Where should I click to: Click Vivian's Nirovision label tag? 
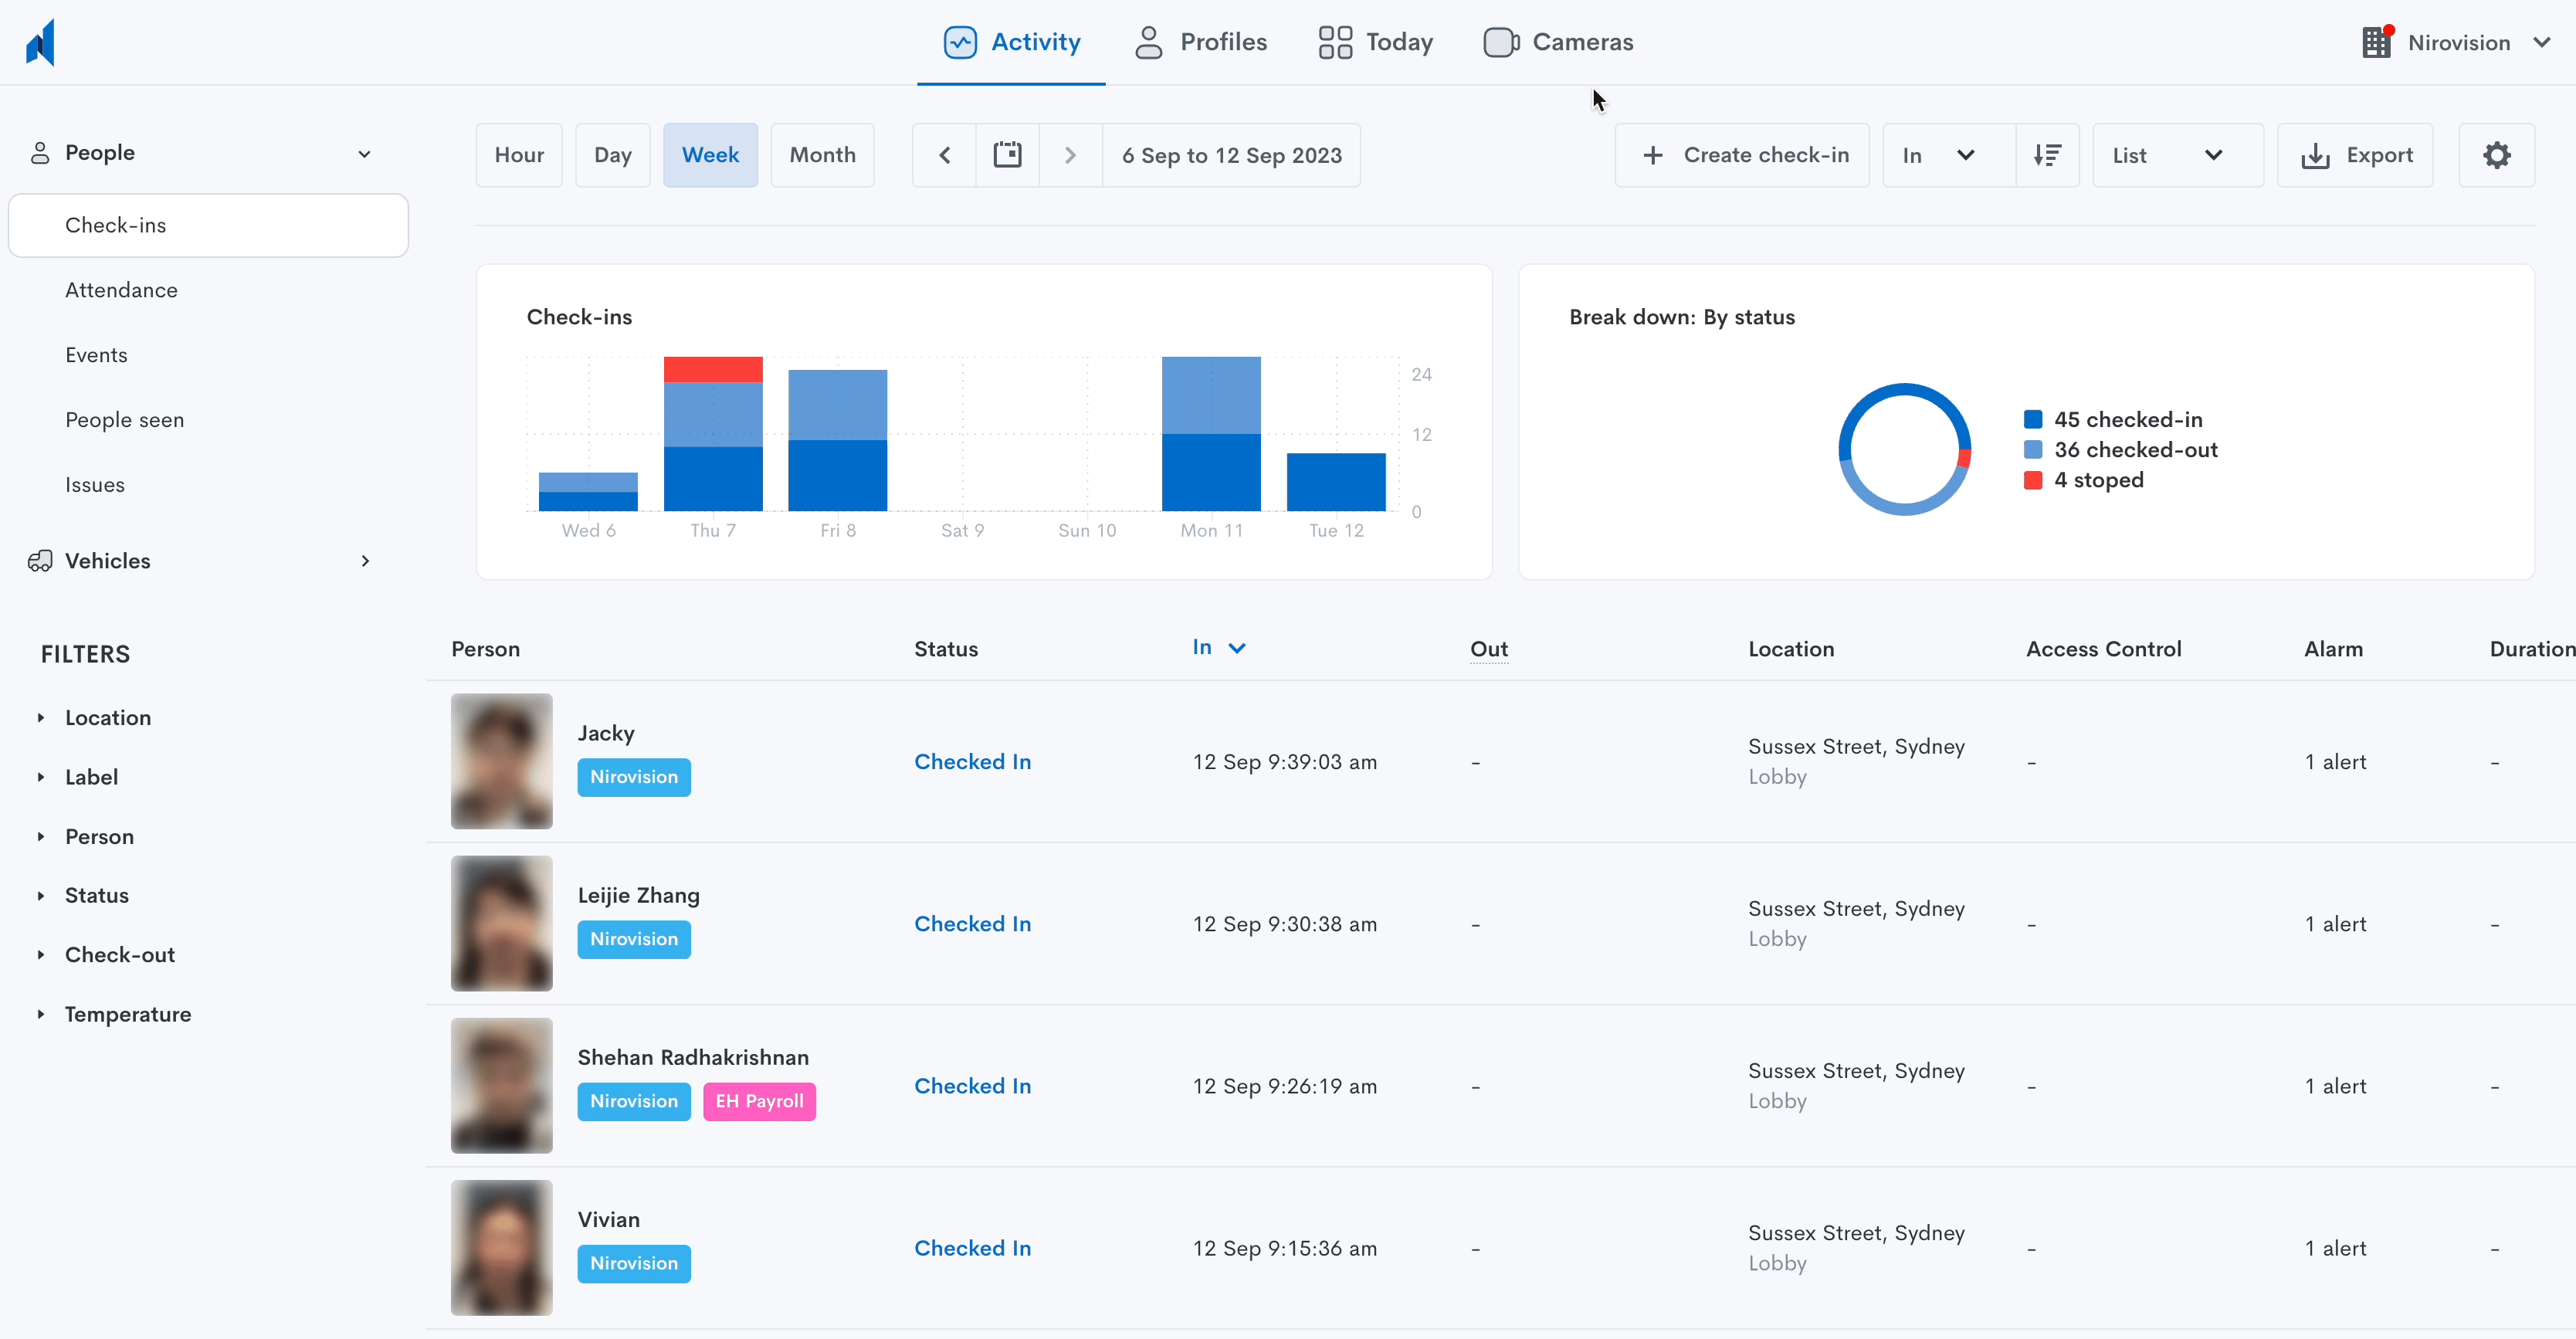(633, 1263)
